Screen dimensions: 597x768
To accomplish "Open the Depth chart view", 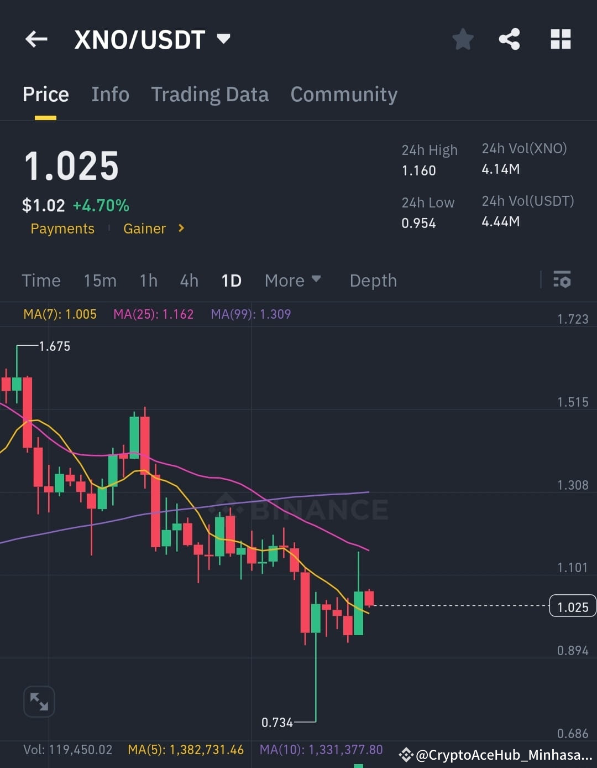I will tap(373, 281).
